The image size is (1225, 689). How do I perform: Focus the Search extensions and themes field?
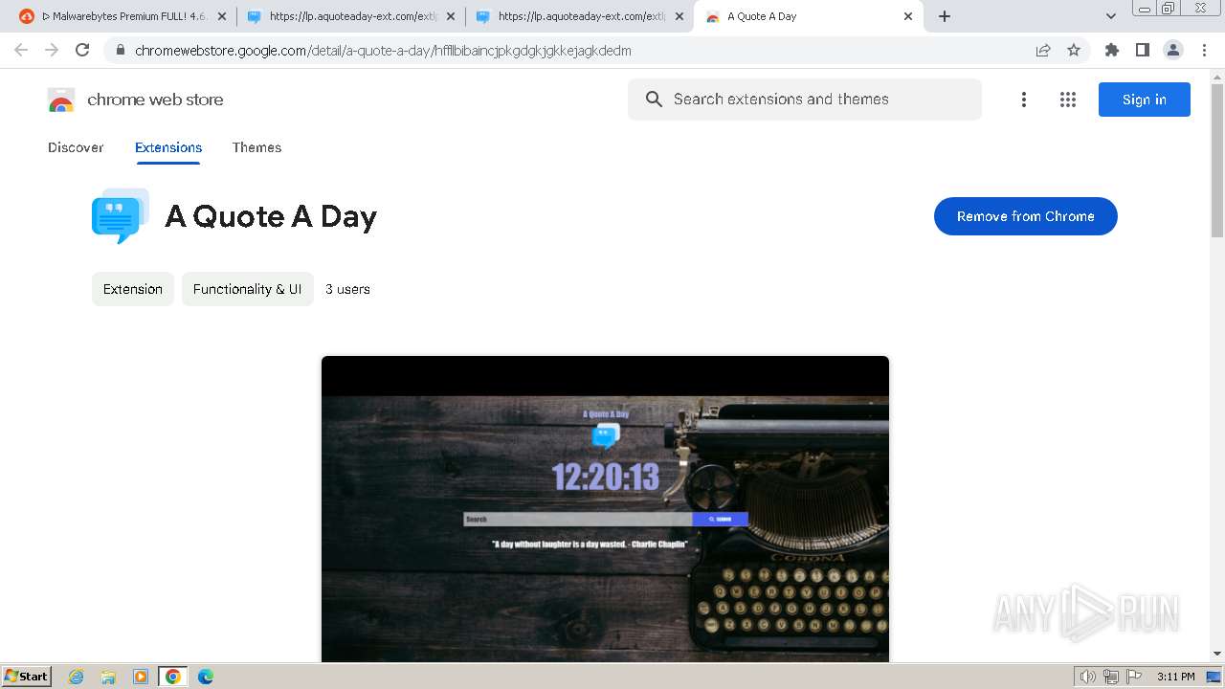coord(805,100)
